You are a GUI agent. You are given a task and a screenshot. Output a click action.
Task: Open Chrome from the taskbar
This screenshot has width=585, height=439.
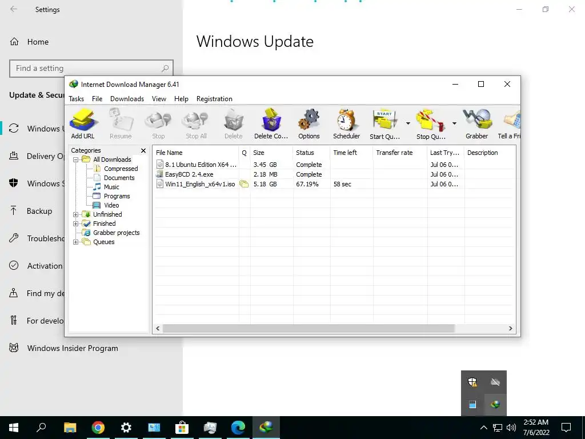coord(98,428)
